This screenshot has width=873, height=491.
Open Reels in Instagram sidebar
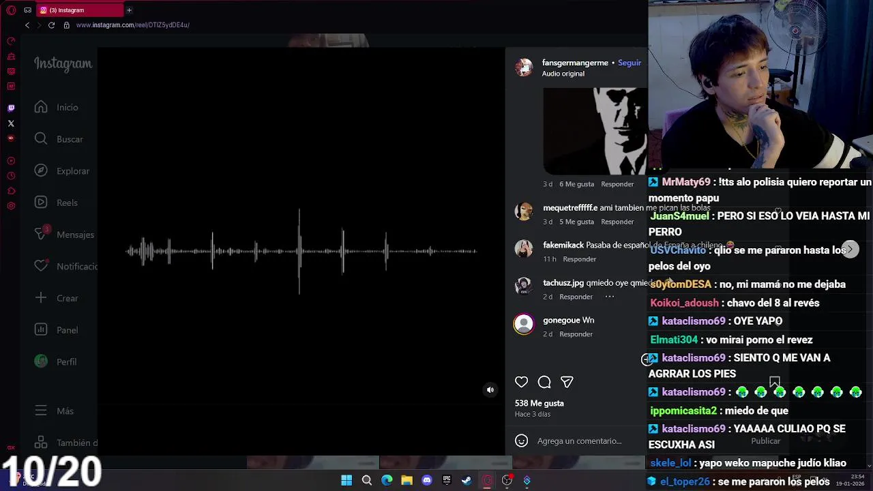click(57, 203)
